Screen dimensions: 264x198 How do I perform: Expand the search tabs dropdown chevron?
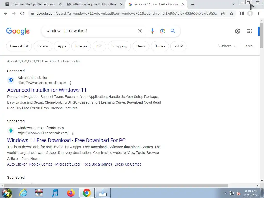point(233,4)
